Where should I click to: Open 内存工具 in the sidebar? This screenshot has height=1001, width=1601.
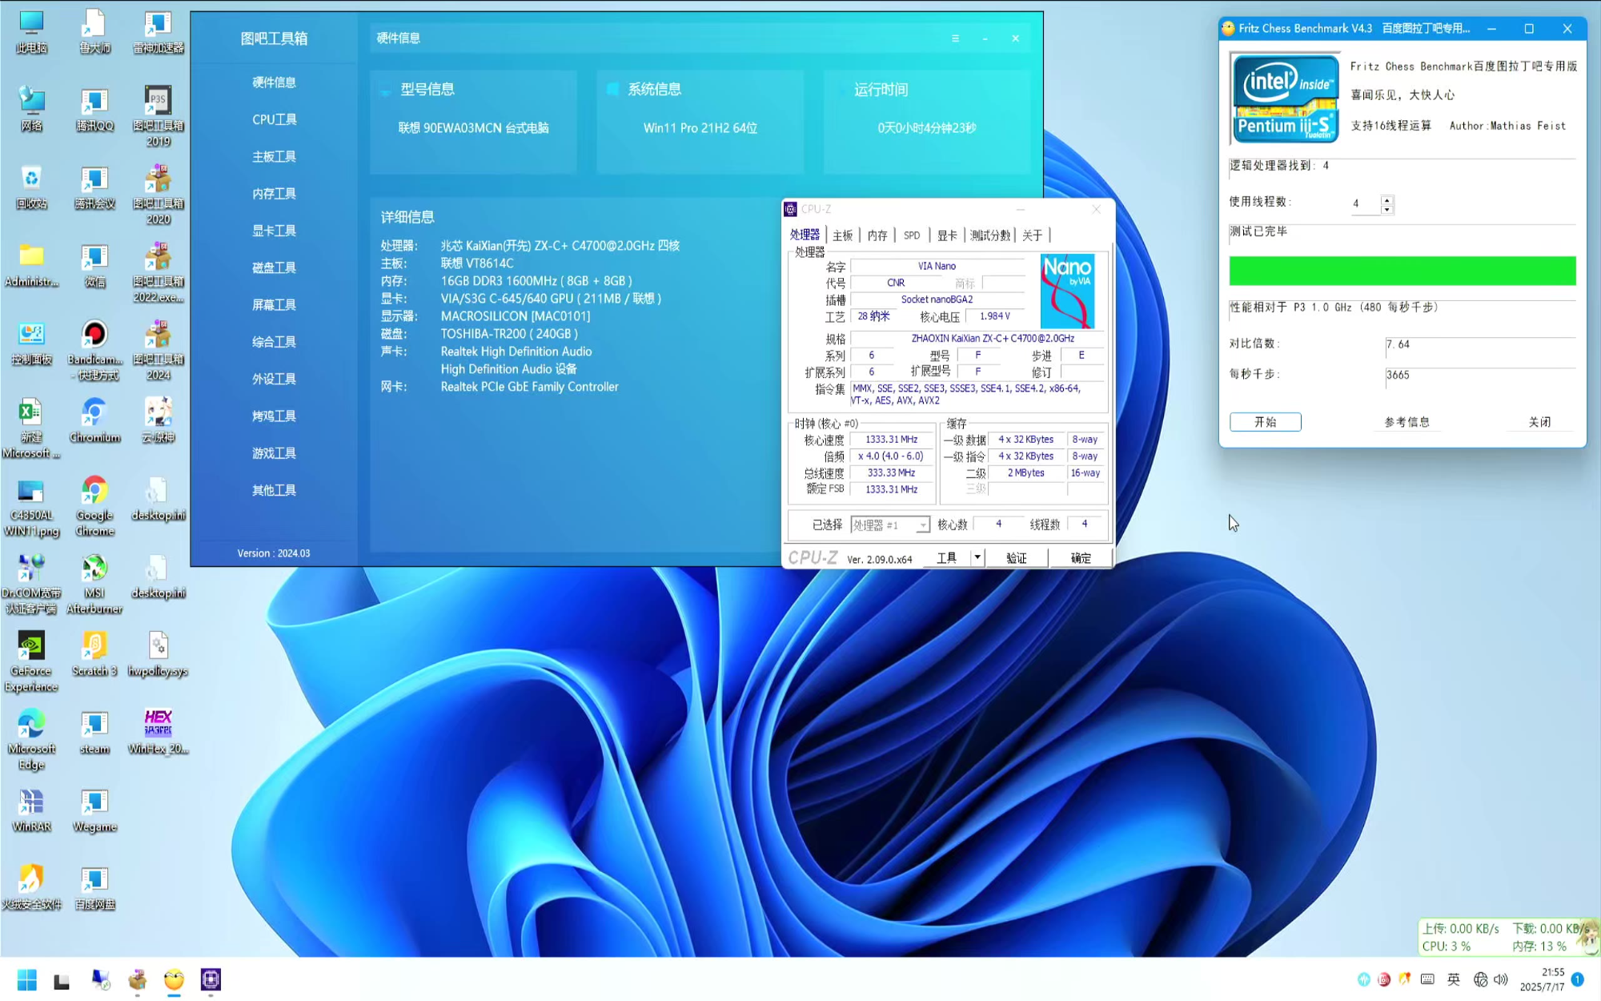274,194
